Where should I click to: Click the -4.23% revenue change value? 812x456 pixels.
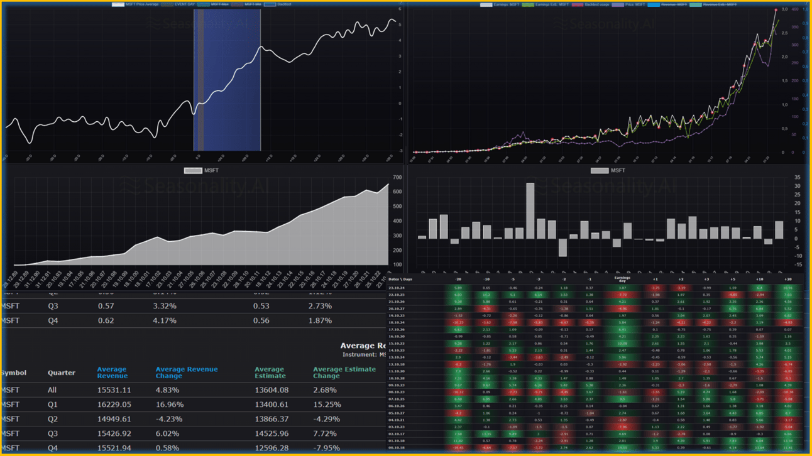coord(168,419)
